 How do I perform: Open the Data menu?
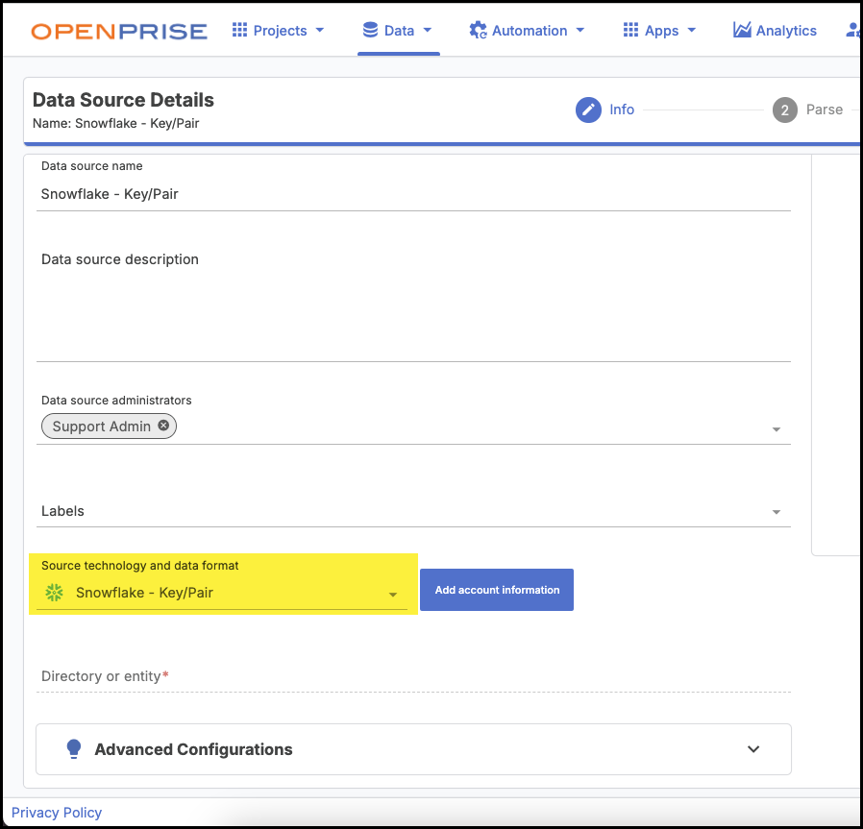click(397, 30)
